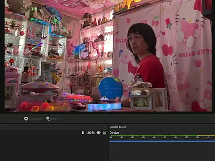Select the Device audio channel label
Viewport: 215px width, 161px height.
coord(114,133)
